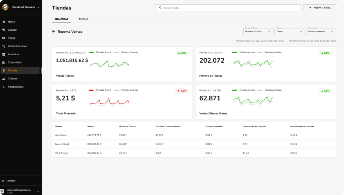Image resolution: width=344 pixels, height=195 pixels.
Task: Click the Collapse sidebar arrow icon
Action: pos(4,181)
